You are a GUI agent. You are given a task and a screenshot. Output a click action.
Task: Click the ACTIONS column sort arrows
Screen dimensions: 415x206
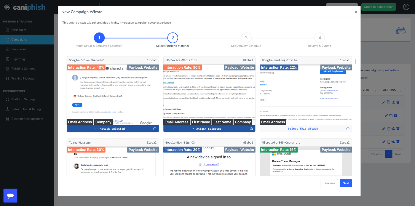[x=401, y=90]
